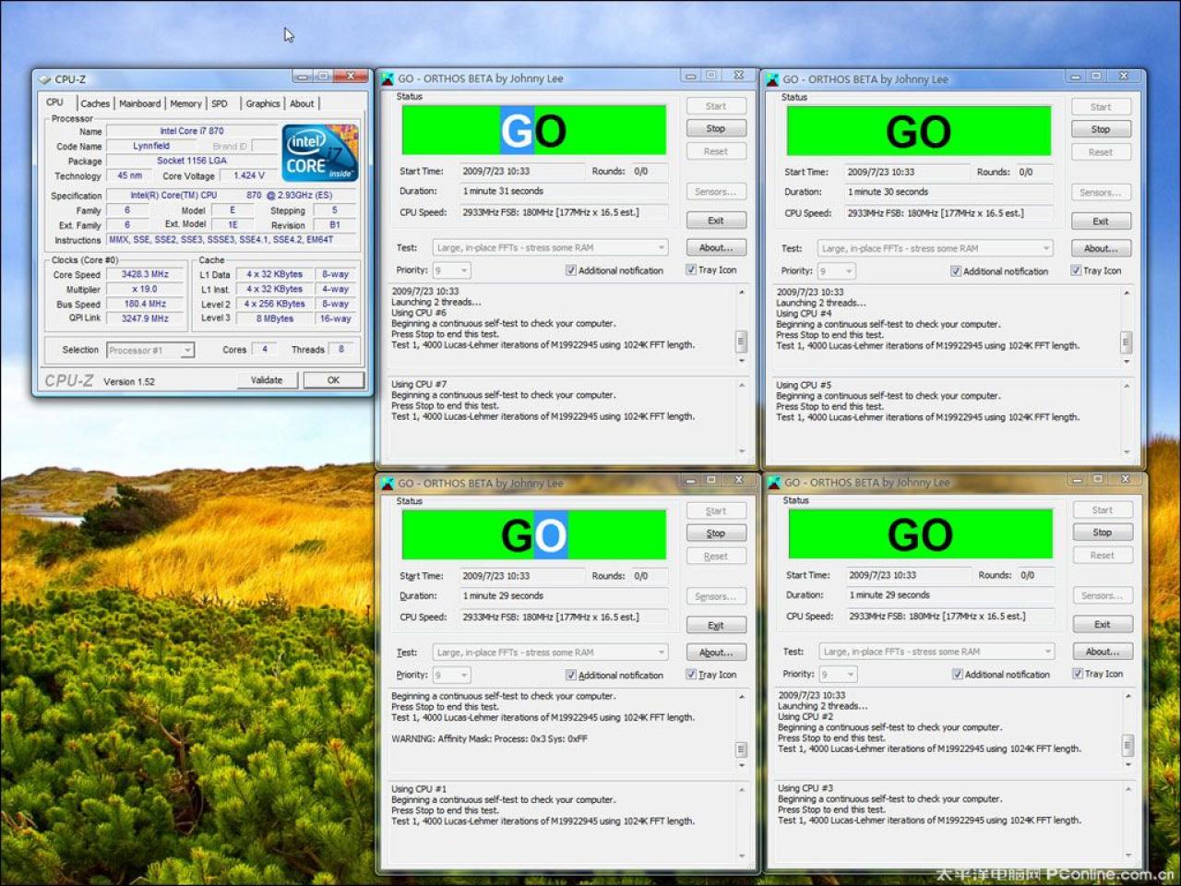Click the CPU-Z title bar icon

[x=44, y=79]
